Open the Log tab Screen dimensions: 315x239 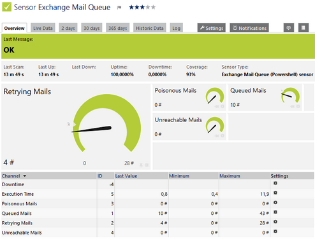point(176,28)
